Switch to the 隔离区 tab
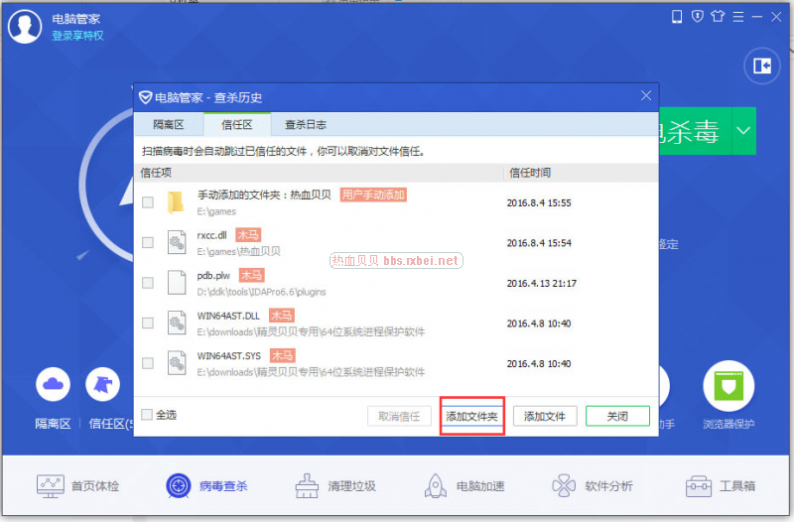Viewport: 794px width, 522px height. pyautogui.click(x=168, y=125)
